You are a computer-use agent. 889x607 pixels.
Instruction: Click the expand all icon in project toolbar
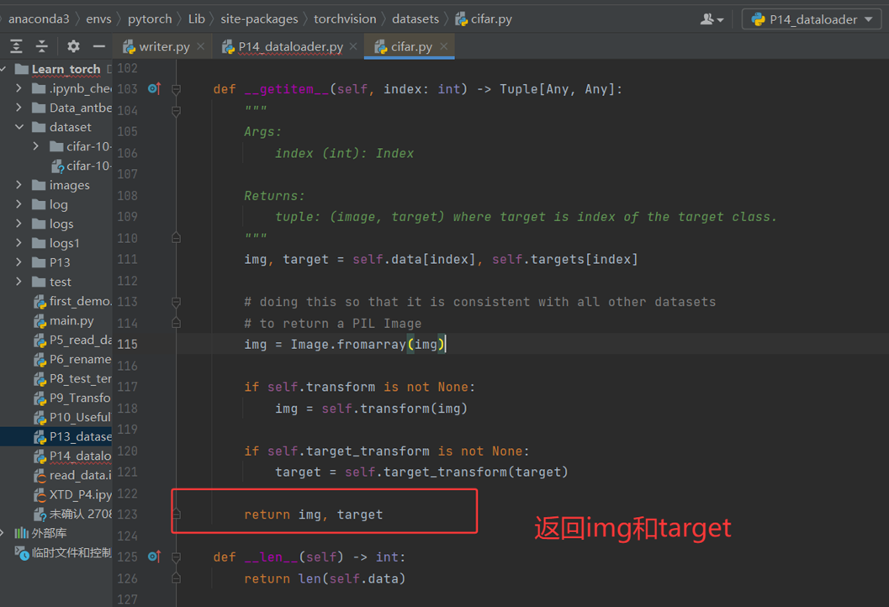(17, 46)
